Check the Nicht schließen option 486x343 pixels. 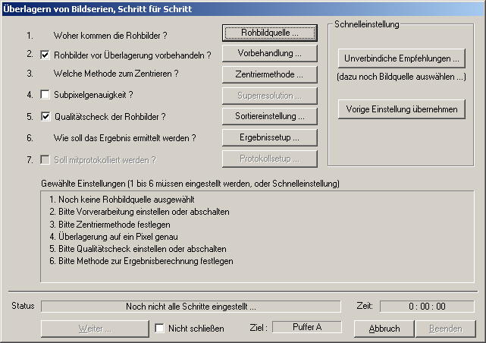point(160,329)
